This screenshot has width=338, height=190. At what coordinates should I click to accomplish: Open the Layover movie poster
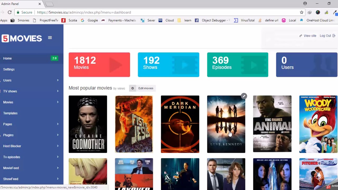coord(134,174)
